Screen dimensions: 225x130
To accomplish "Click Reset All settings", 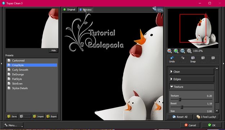I will click(180, 117).
